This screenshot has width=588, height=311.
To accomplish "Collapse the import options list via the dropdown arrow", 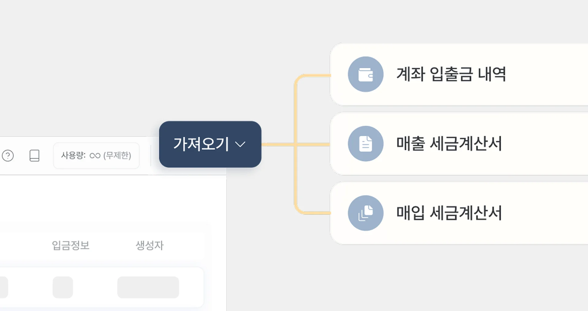I will (x=241, y=144).
